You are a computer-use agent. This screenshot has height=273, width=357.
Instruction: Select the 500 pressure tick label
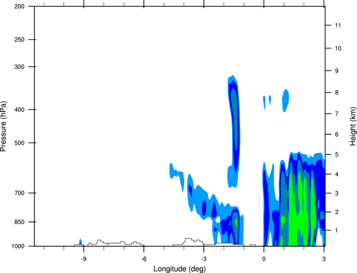(19, 143)
